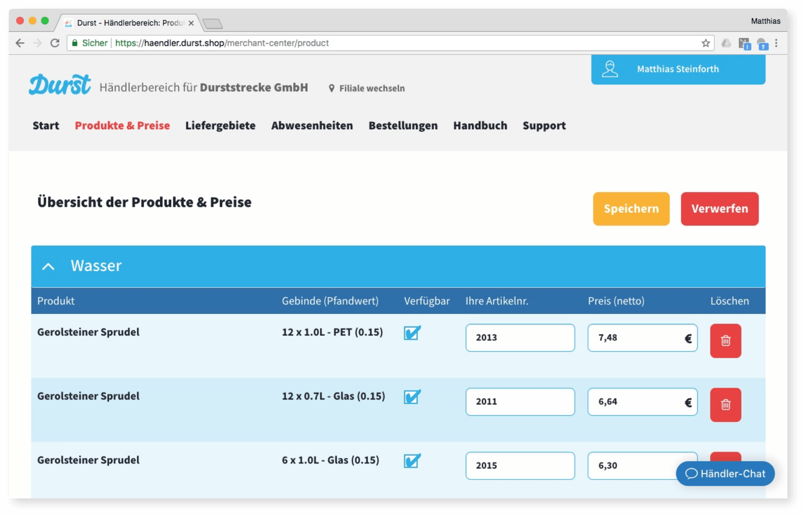This screenshot has width=805, height=516.
Task: Reload the page with the refresh icon
Action: (55, 43)
